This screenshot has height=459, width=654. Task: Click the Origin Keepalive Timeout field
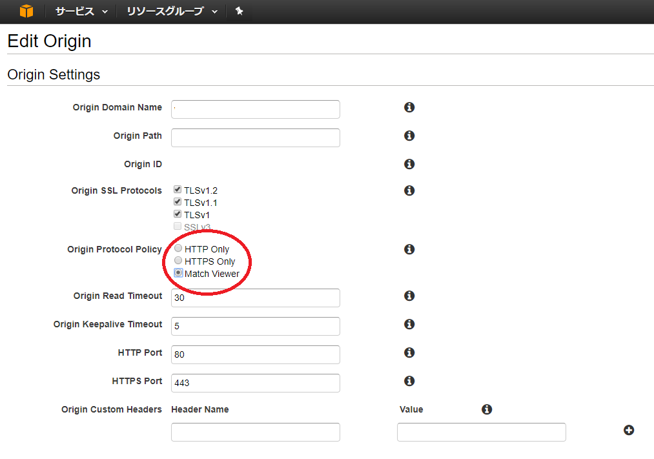(x=255, y=326)
